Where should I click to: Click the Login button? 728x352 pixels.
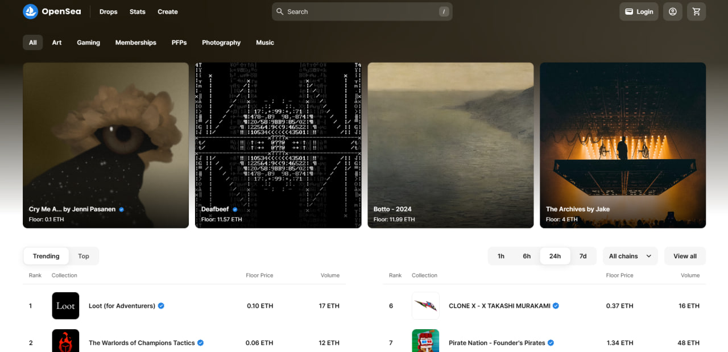tap(639, 11)
